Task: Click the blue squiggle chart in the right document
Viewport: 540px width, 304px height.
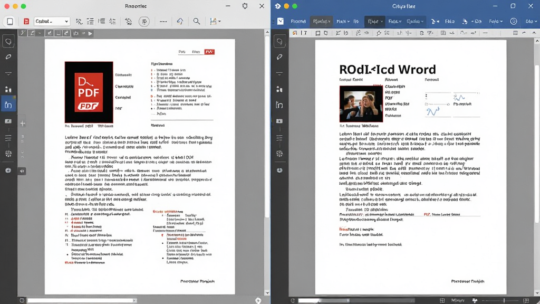Action: 433,111
